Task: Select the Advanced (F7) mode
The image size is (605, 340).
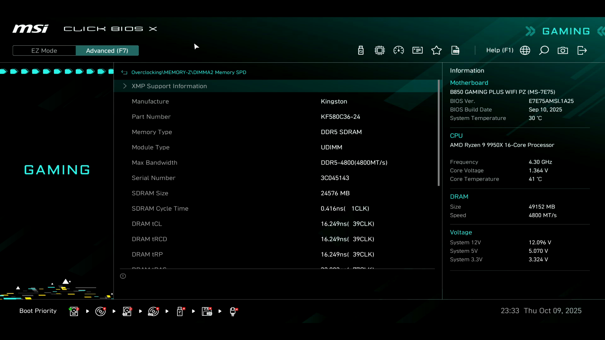Action: tap(107, 51)
